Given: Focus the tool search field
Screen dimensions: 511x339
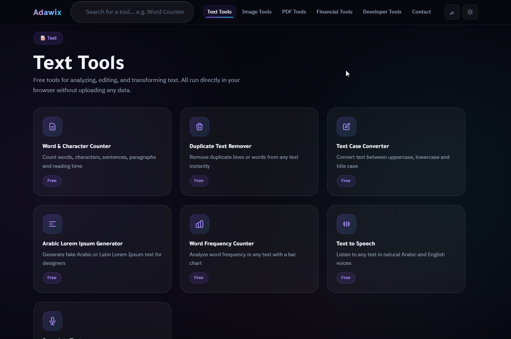Looking at the screenshot, I should point(132,12).
